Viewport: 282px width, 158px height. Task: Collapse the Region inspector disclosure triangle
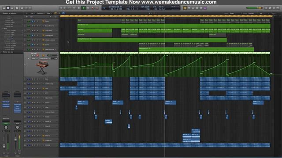(x=2, y=13)
